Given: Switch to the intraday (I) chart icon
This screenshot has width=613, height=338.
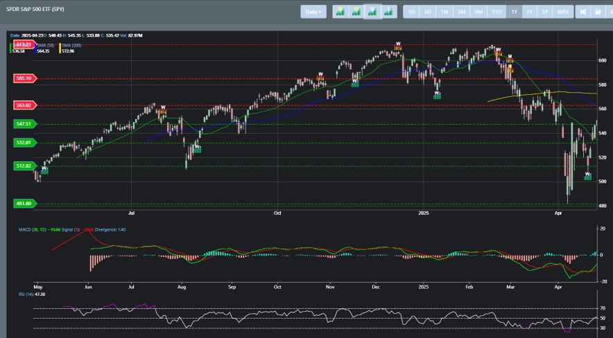Looking at the screenshot, I should click(388, 12).
